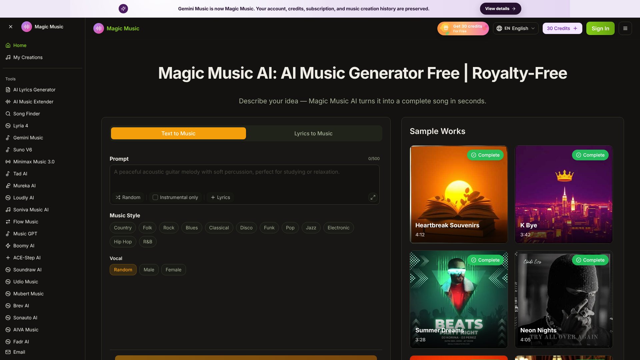This screenshot has width=640, height=360.
Task: Open Neon Nights sample thumbnail
Action: 564,299
